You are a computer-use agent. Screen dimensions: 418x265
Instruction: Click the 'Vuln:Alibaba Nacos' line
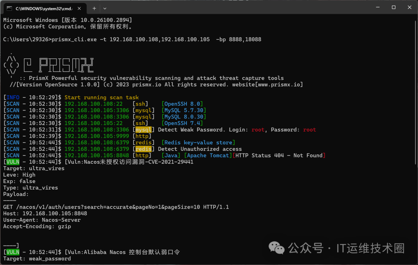pos(92,252)
